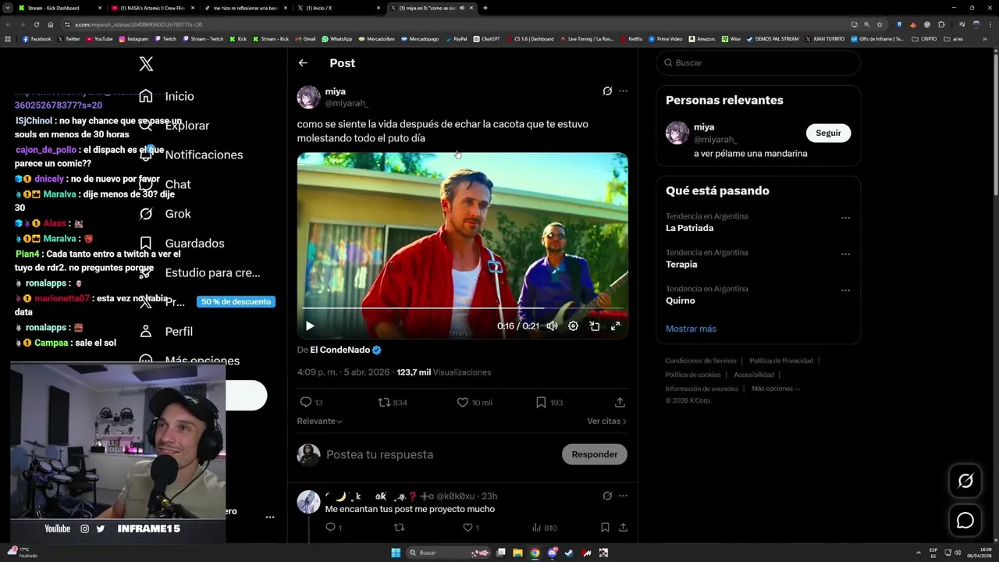The height and width of the screenshot is (562, 999).
Task: Open File Explorer from taskbar
Action: [x=517, y=553]
